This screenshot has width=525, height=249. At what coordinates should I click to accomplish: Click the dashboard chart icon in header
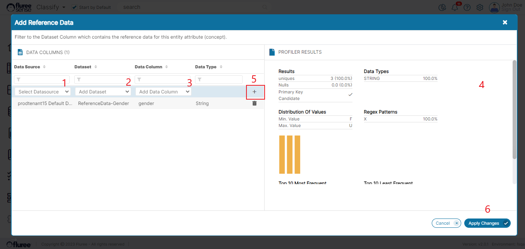coord(442,7)
